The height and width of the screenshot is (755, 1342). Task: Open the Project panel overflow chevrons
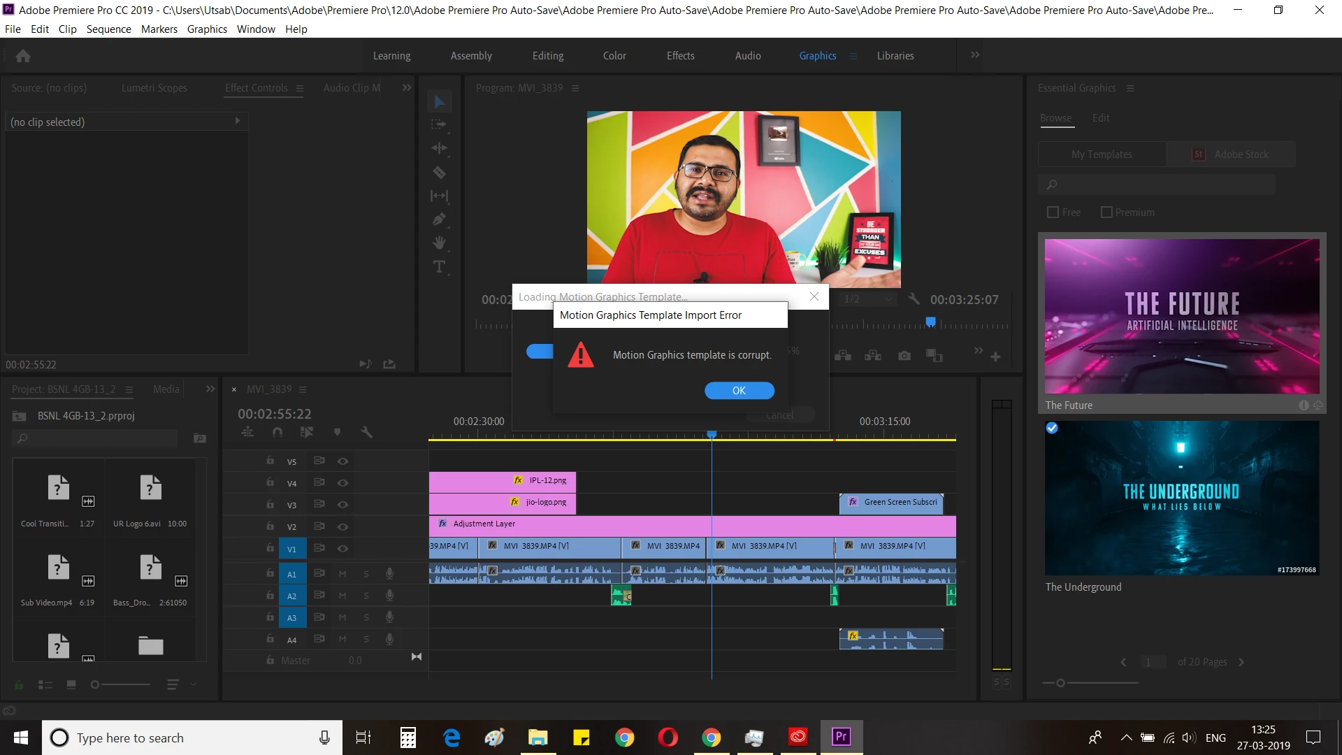click(x=210, y=389)
